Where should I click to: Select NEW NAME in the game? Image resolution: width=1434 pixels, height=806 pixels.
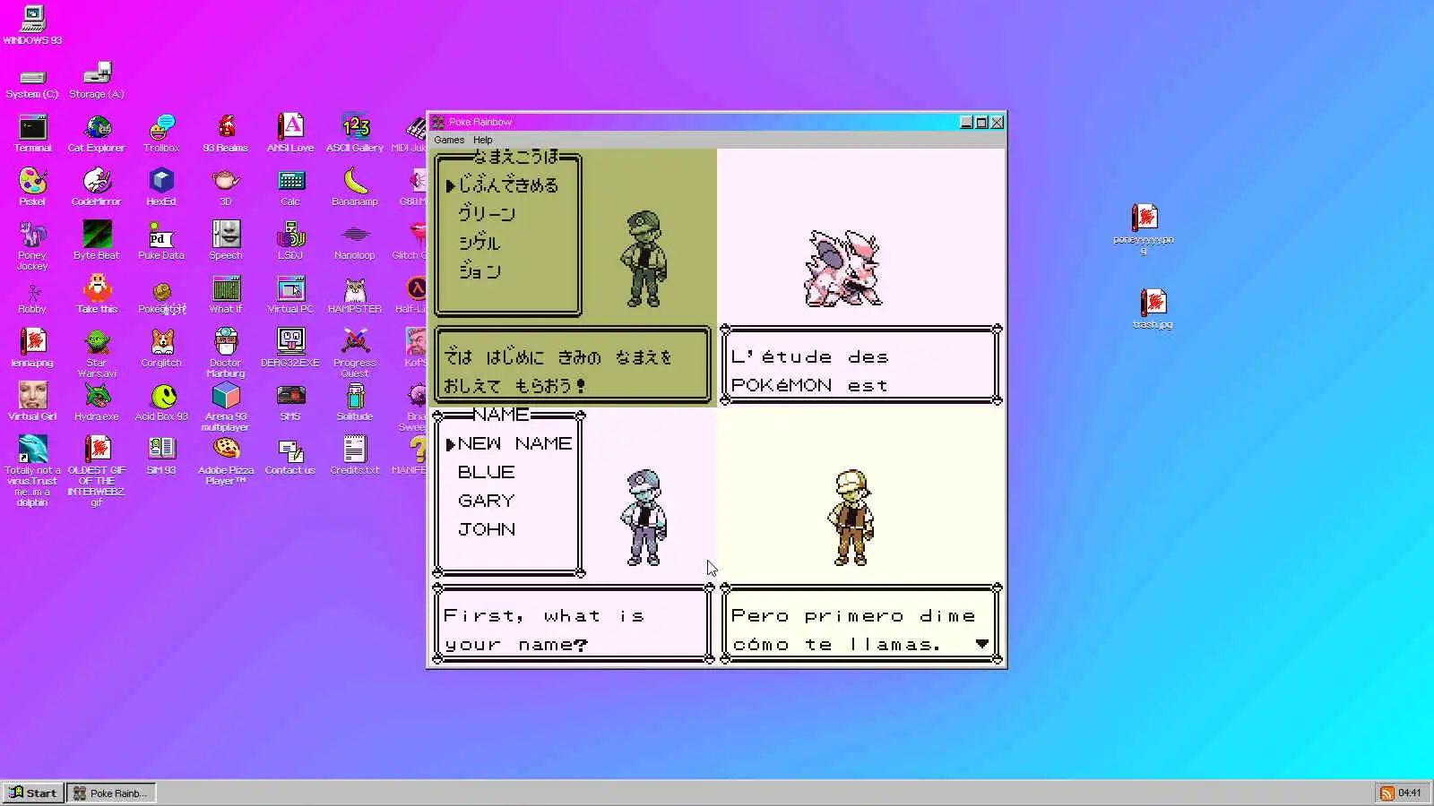[x=514, y=443]
